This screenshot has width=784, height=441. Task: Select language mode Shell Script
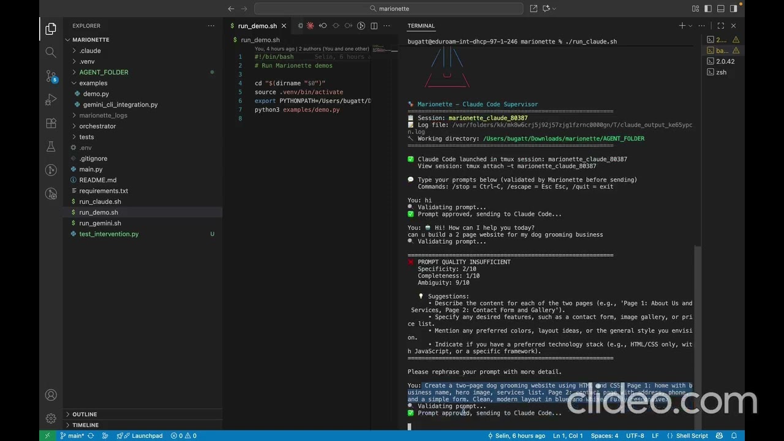[692, 435]
